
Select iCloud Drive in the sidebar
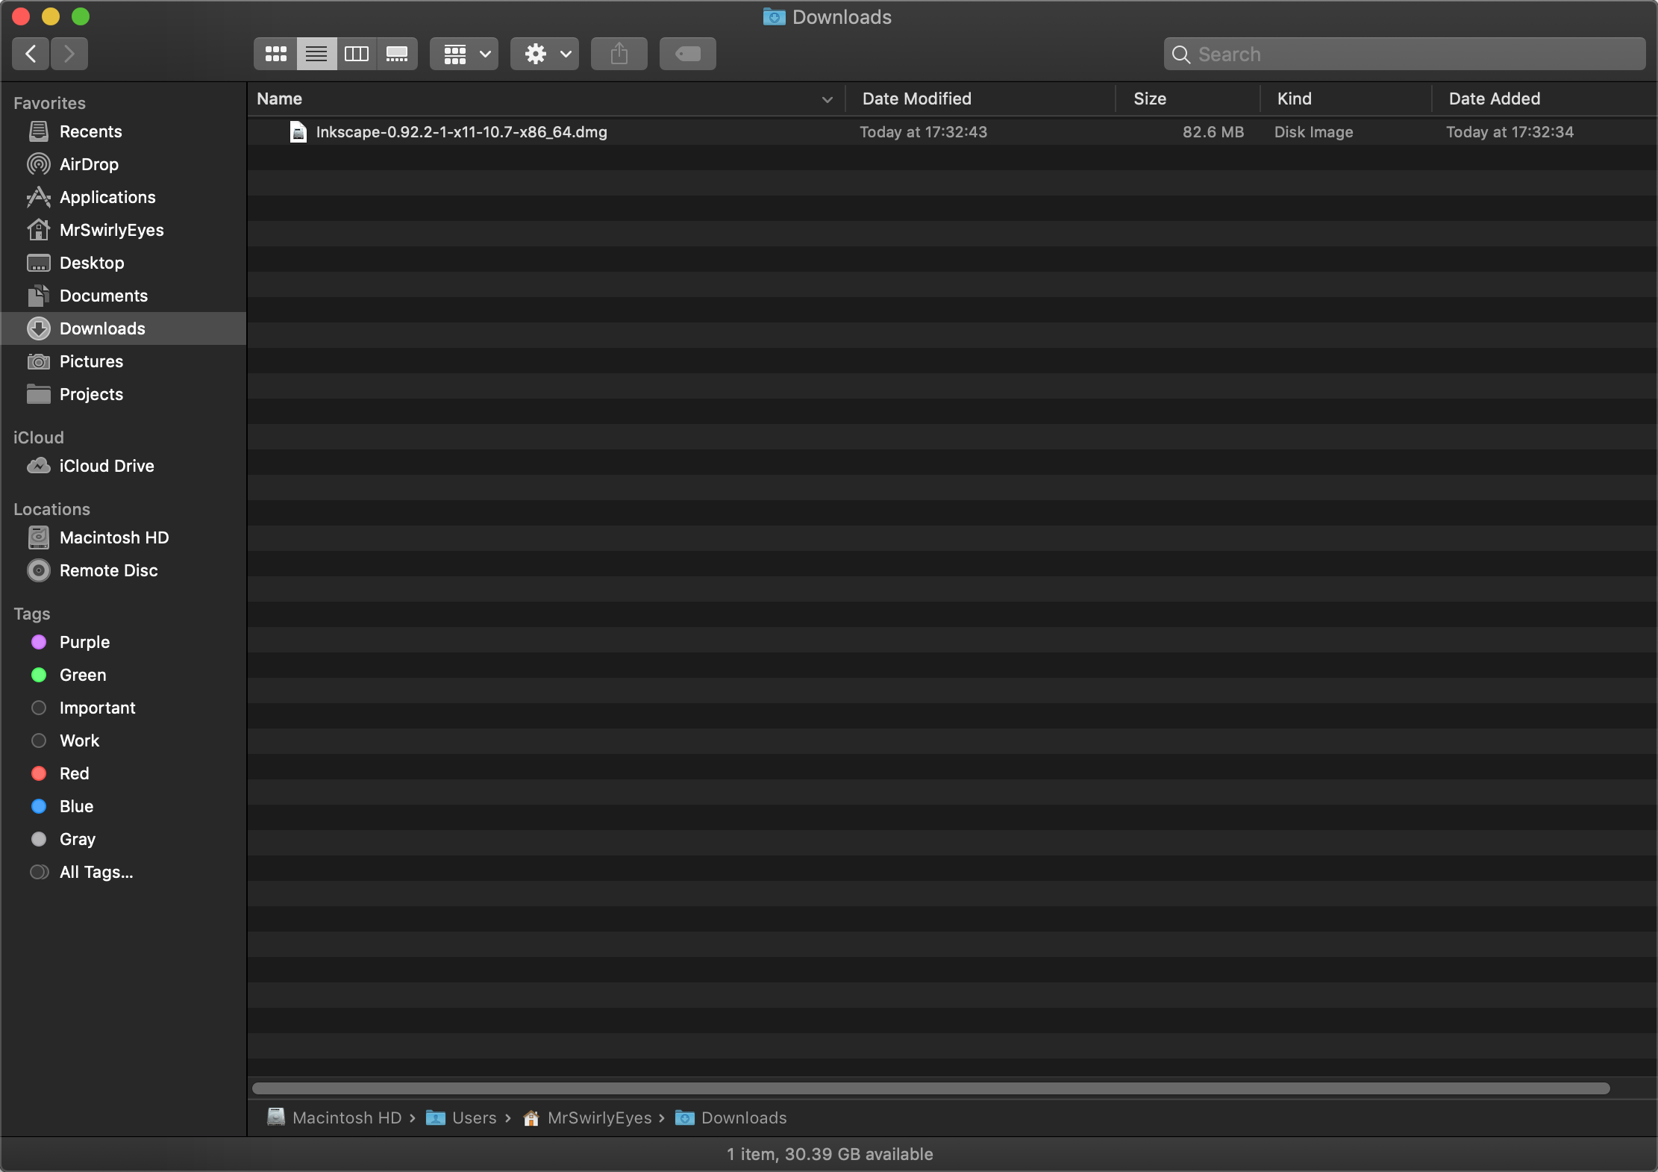click(107, 466)
